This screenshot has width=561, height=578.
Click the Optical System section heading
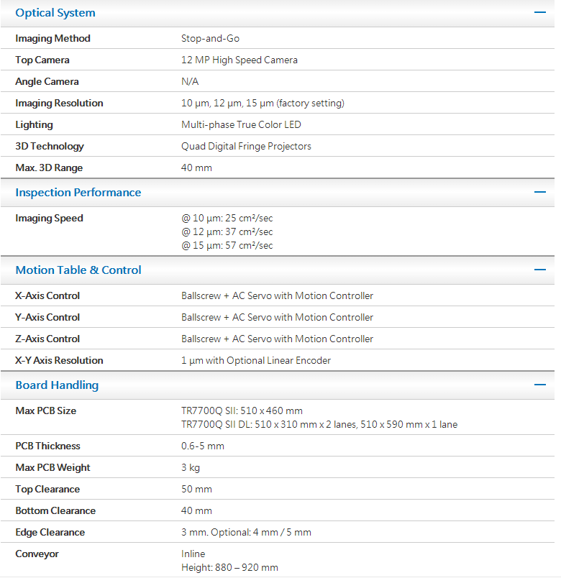pyautogui.click(x=55, y=13)
